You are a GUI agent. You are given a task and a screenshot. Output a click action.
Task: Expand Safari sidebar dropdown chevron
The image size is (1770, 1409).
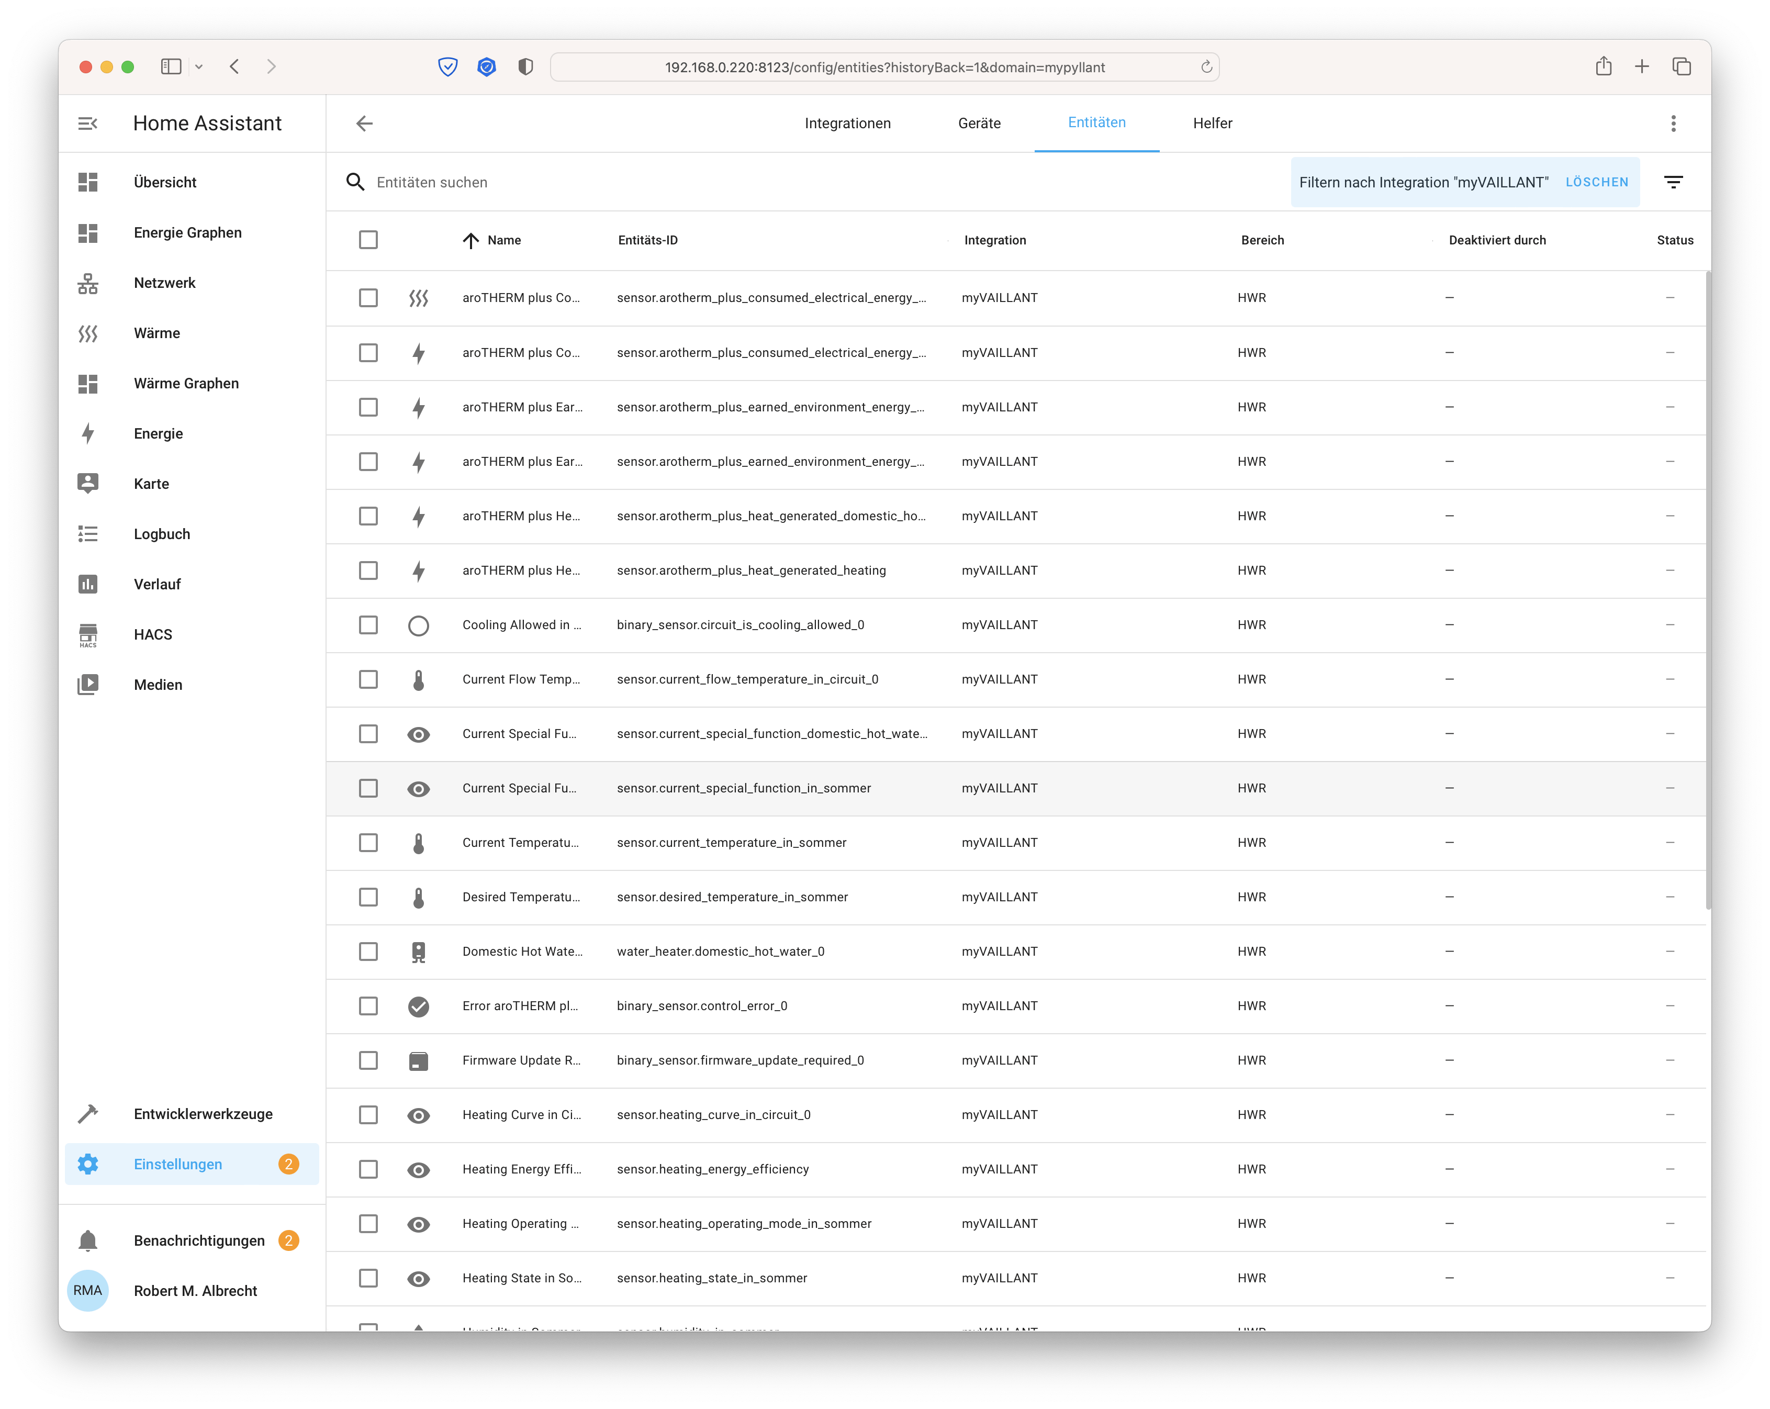(x=199, y=68)
